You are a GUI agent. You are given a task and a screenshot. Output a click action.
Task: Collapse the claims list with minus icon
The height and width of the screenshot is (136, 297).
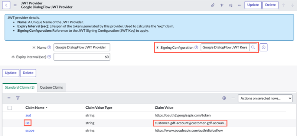[x=233, y=98]
